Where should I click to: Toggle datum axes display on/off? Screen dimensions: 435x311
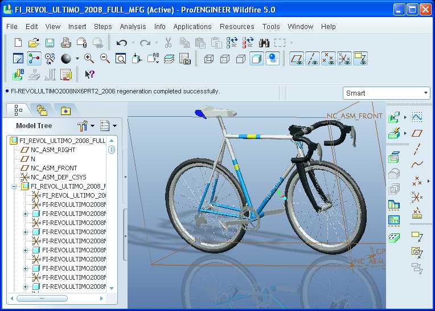(x=312, y=59)
